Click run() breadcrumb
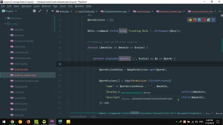Viewport: 223px width, 125px height. 93,117
